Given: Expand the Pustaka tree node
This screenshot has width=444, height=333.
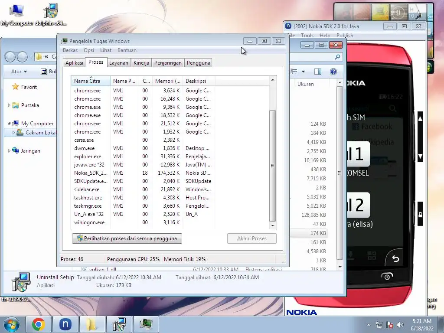Looking at the screenshot, I should (x=9, y=105).
